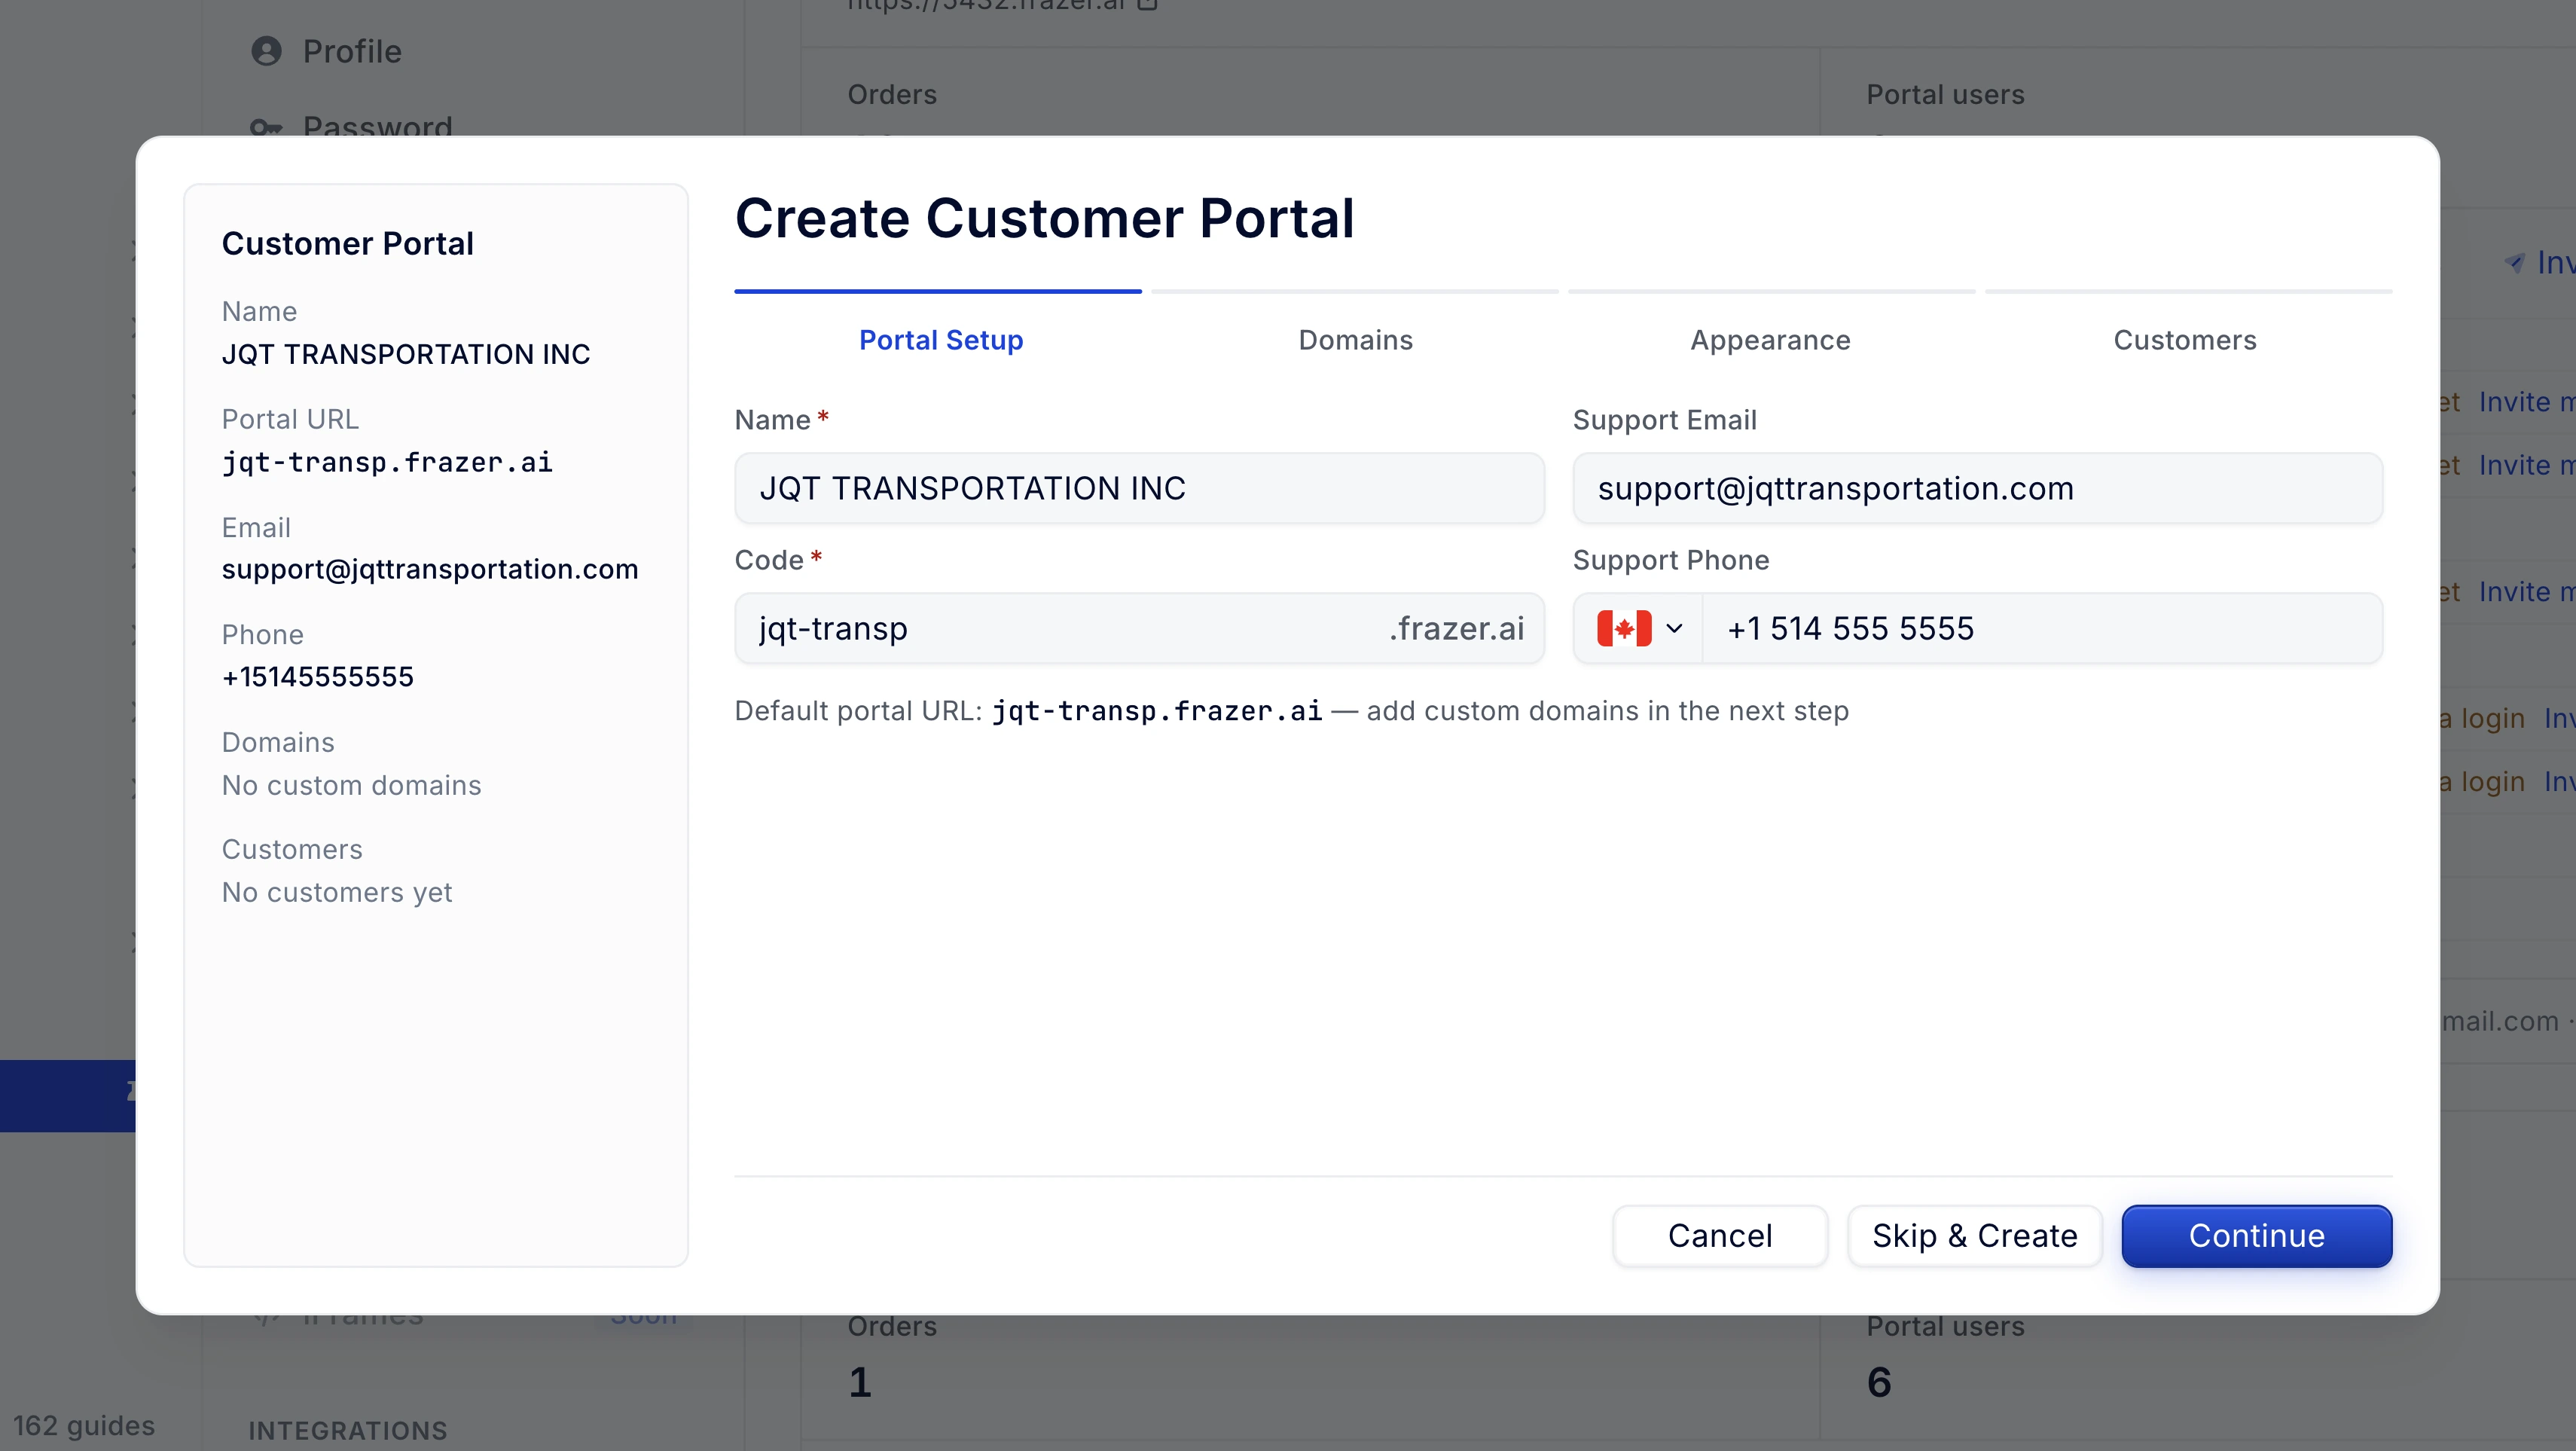
Task: Click the 'No custom domains' summary text
Action: click(351, 785)
